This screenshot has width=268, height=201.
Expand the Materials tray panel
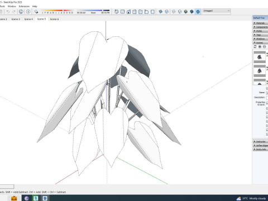[x=260, y=23]
